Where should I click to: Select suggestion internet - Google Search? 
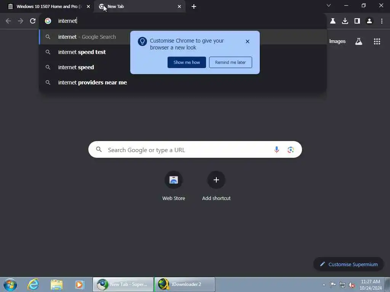click(x=183, y=37)
